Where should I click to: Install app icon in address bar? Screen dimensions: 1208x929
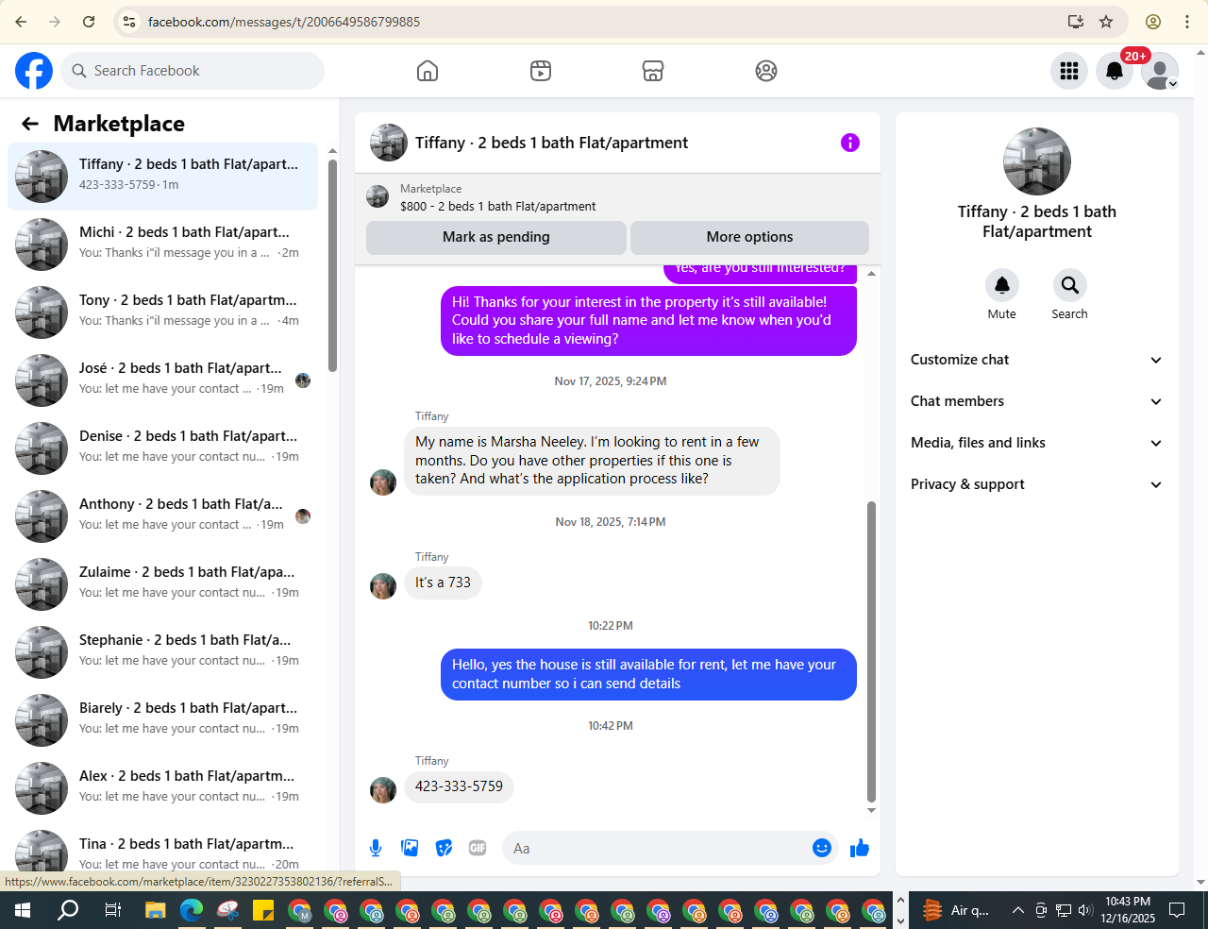coord(1075,22)
